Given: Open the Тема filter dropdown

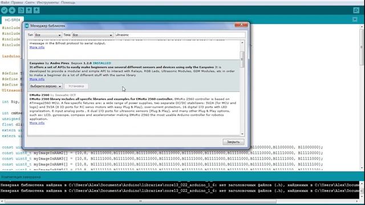Looking at the screenshot, I should pos(92,35).
